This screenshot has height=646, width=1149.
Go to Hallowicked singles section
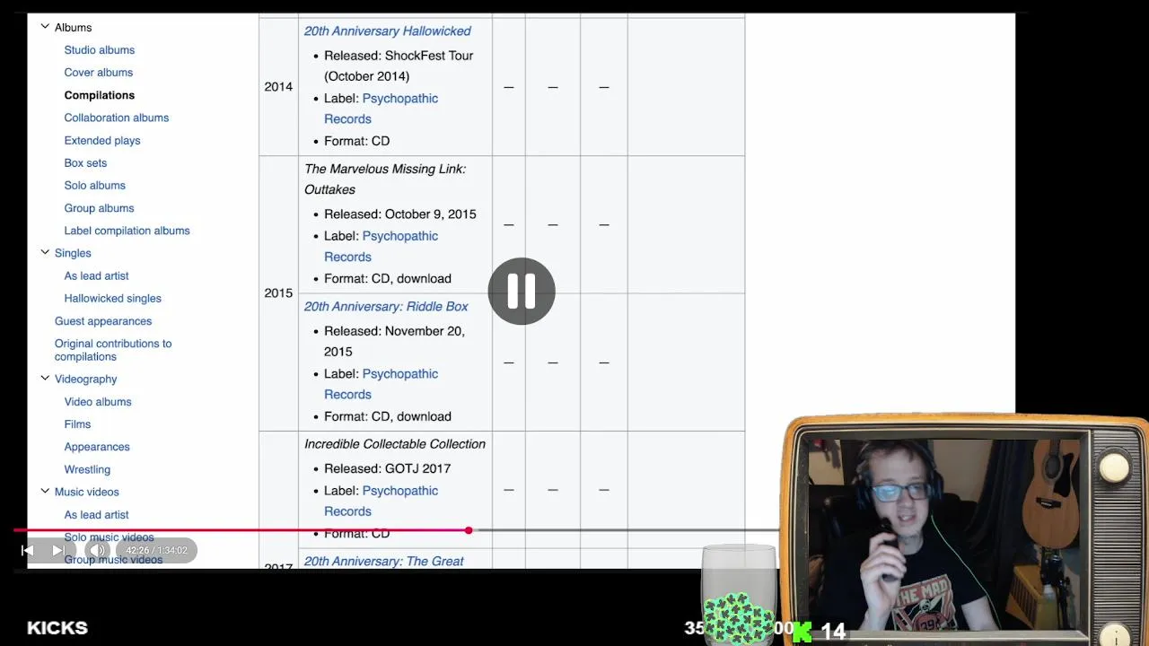click(113, 299)
